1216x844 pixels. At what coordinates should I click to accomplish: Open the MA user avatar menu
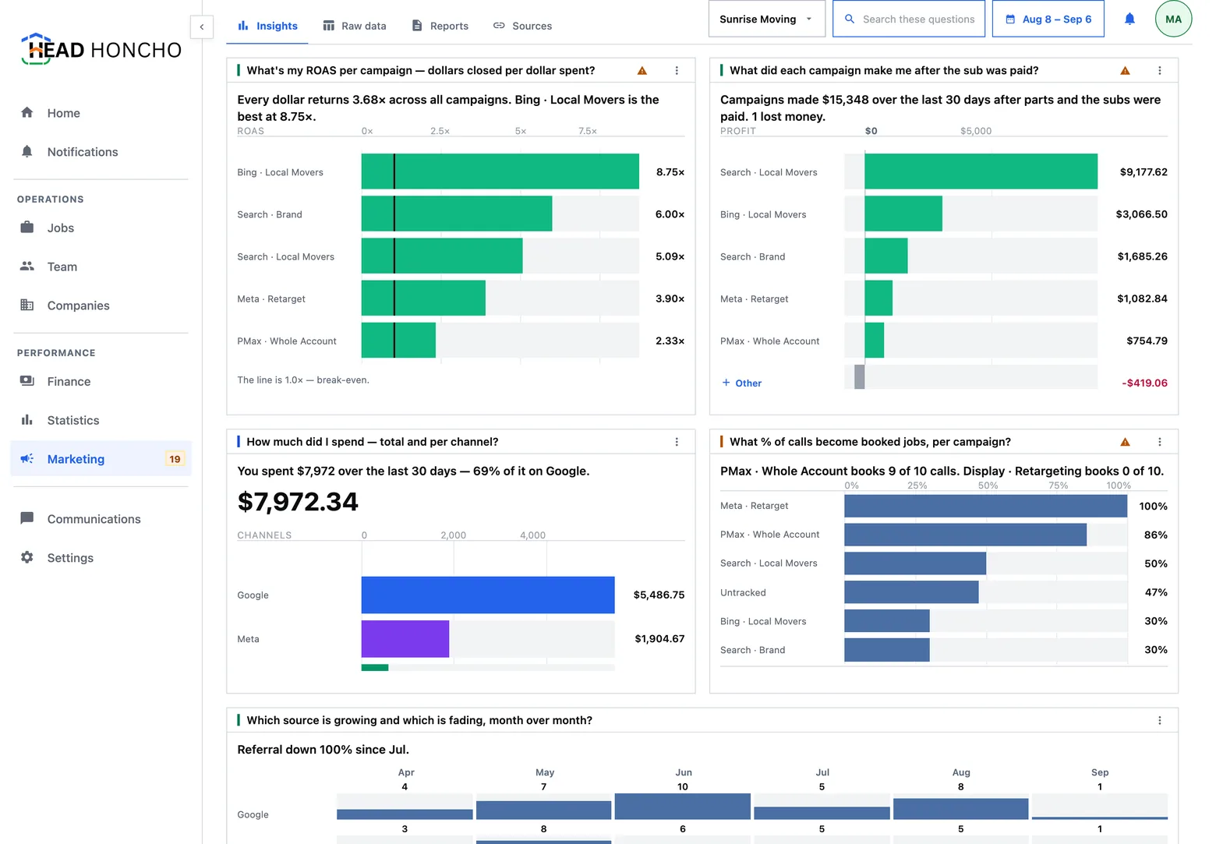1173,19
